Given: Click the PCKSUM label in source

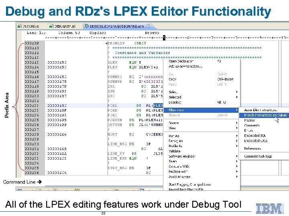Looking at the screenshot, I should pos(115,120).
